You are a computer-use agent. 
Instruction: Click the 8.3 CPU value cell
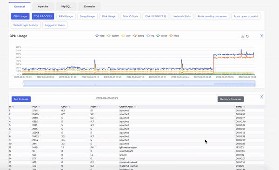[63, 111]
